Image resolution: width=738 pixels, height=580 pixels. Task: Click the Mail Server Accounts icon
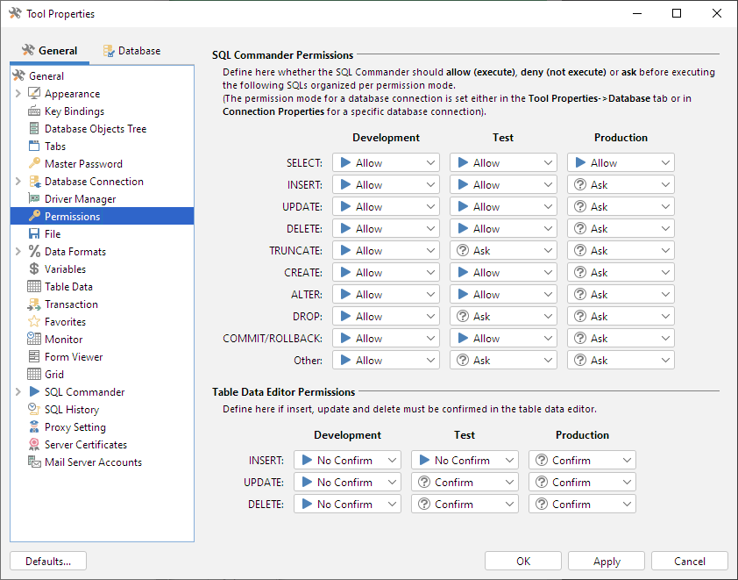34,462
